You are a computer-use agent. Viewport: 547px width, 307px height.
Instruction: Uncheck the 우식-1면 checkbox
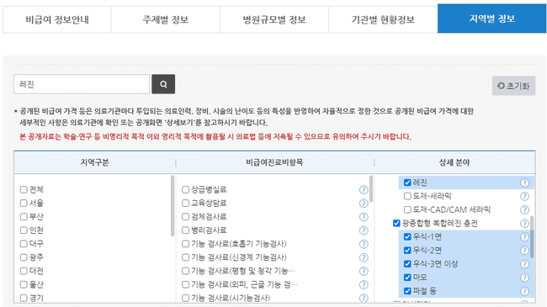[x=407, y=236]
